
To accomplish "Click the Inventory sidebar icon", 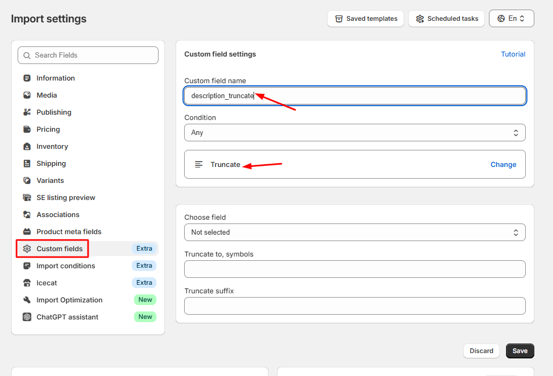I will click(x=27, y=146).
